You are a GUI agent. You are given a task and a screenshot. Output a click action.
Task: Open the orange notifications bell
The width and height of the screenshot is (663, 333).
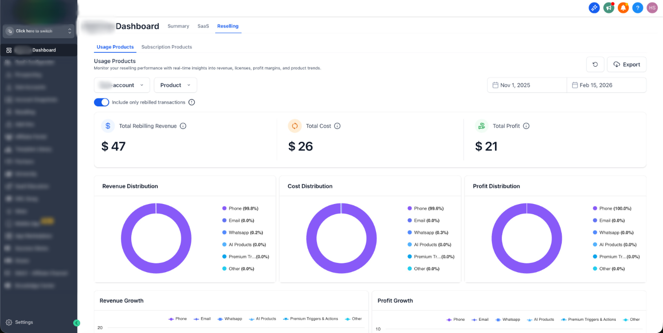pos(623,8)
